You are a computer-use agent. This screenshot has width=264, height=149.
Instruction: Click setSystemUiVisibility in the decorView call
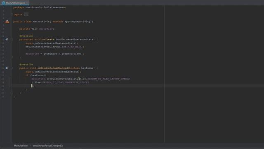[62, 79]
